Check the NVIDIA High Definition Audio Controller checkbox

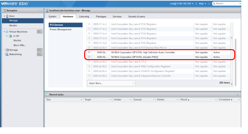(x=89, y=52)
